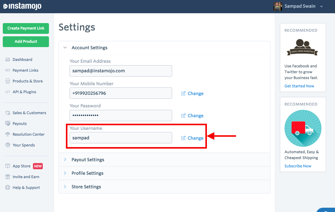The width and height of the screenshot is (335, 212).
Task: Click the Payouts icon in sidebar
Action: click(8, 124)
